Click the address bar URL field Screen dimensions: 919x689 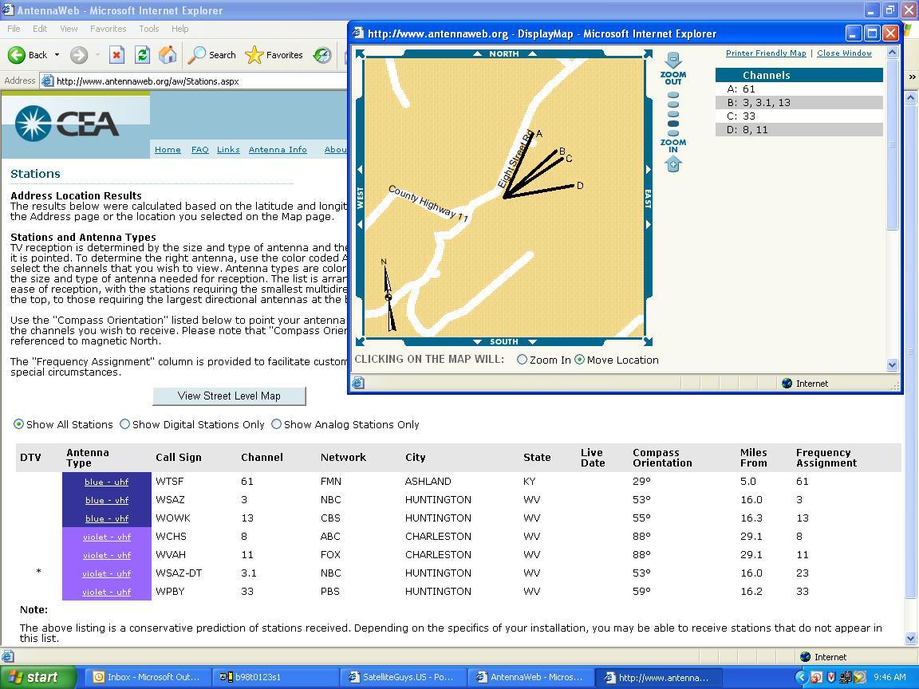(x=199, y=81)
